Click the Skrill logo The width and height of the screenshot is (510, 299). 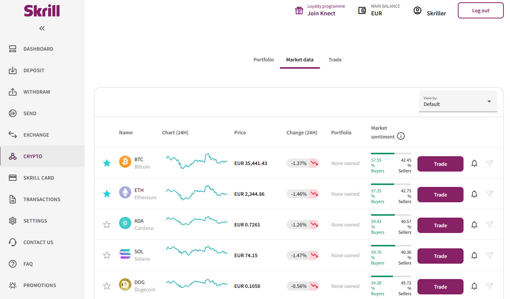[42, 11]
